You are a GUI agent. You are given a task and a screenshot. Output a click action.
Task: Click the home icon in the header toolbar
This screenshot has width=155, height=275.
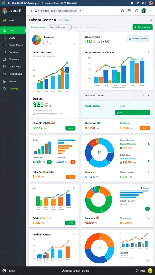tap(123, 11)
